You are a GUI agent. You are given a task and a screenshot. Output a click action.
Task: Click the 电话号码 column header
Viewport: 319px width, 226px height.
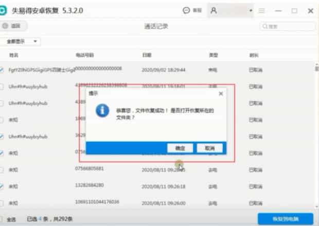click(x=84, y=55)
